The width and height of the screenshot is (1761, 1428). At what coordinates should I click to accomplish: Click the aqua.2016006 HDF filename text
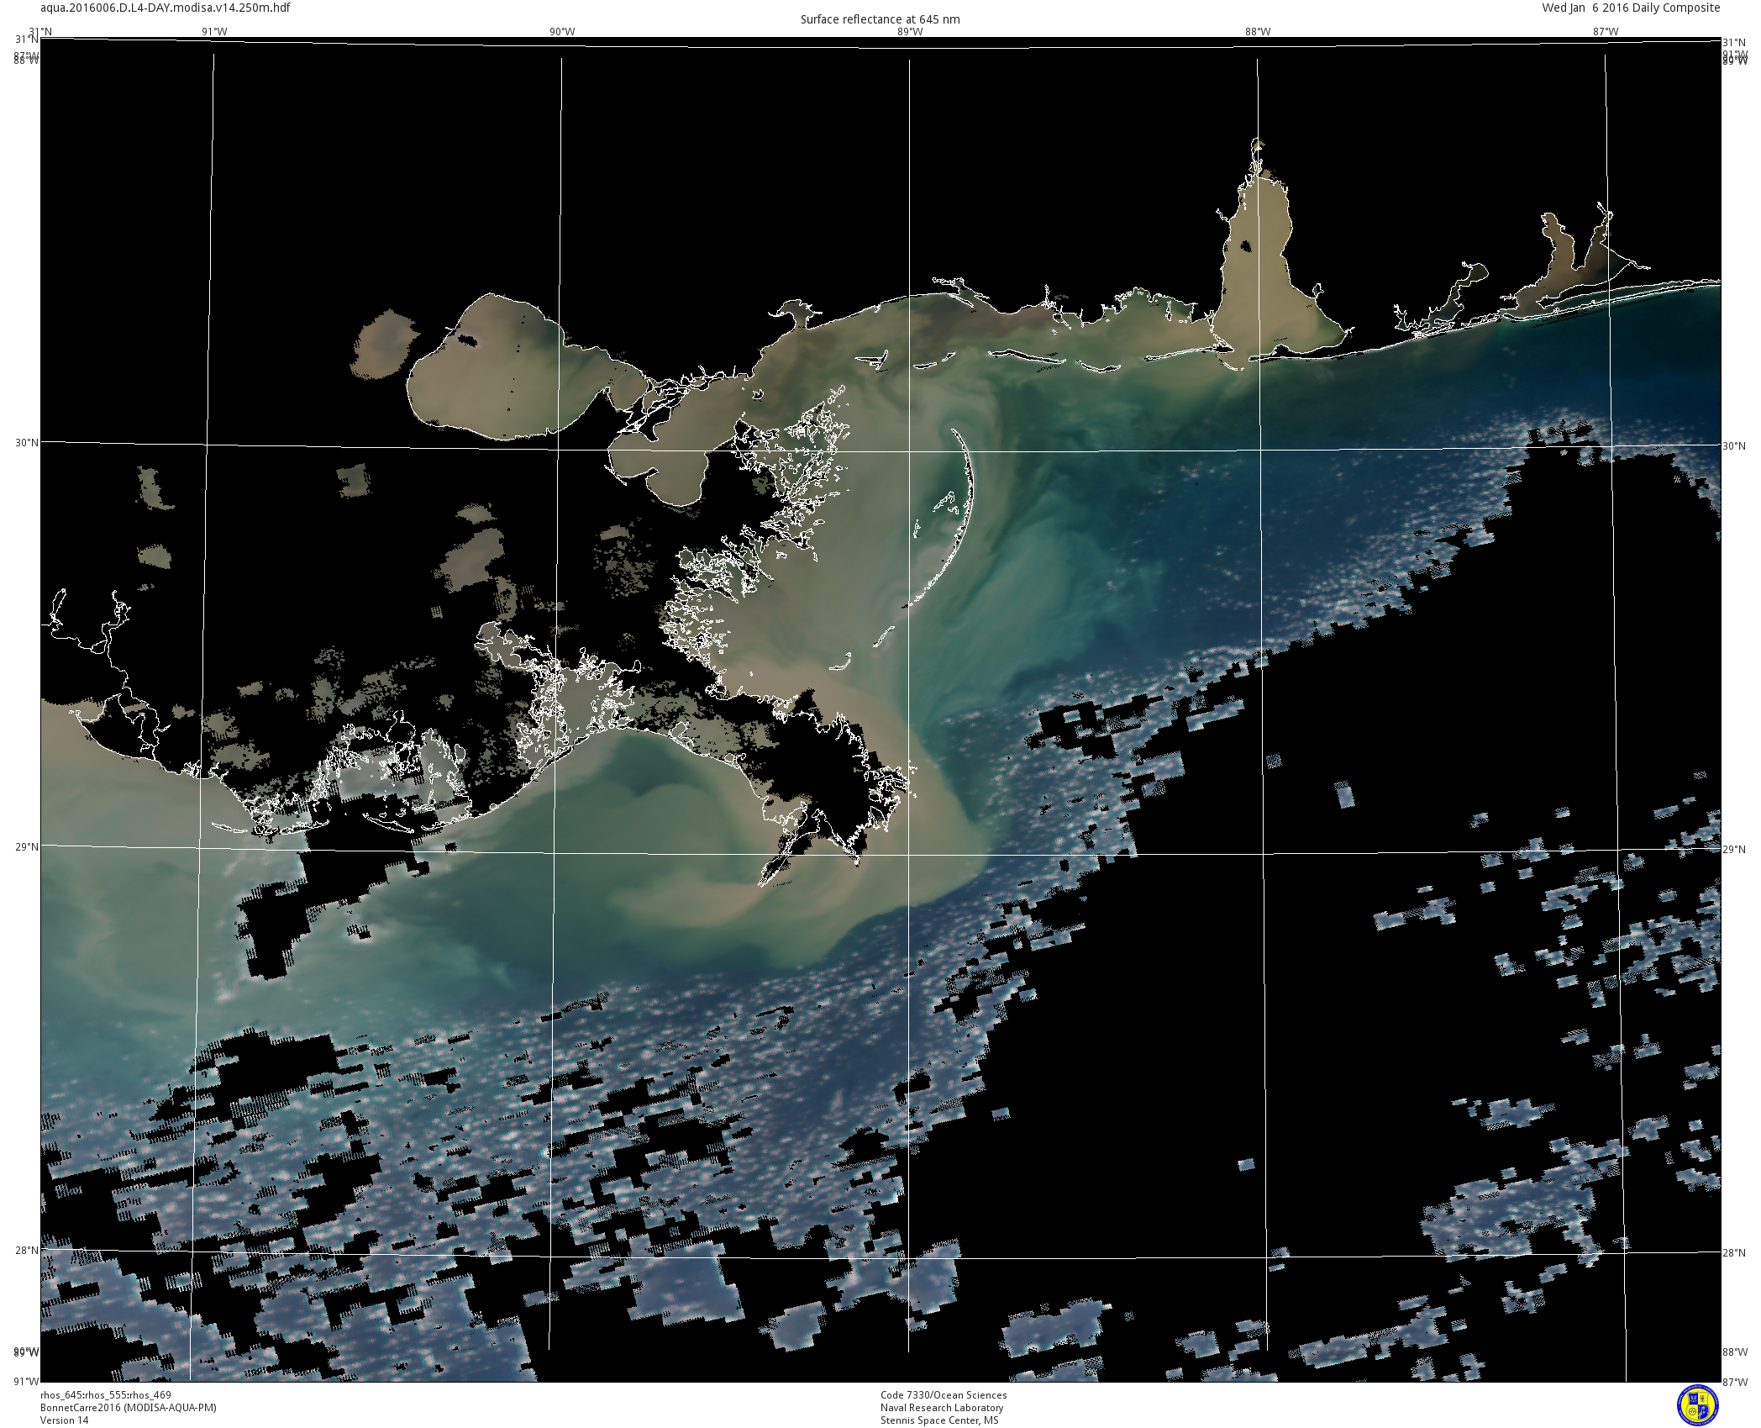166,8
